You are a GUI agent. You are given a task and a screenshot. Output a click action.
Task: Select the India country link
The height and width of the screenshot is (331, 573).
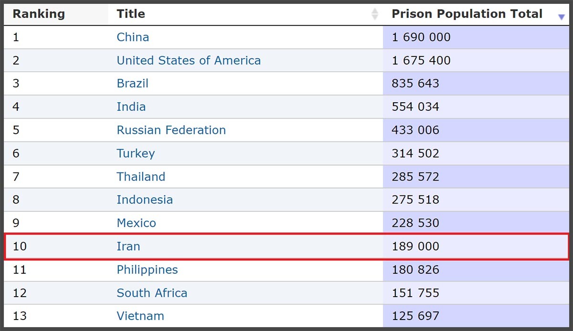click(x=131, y=107)
